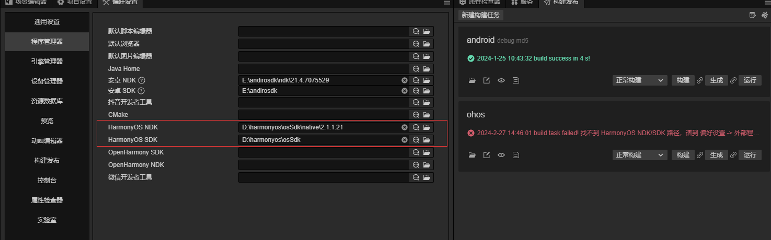Select 预览 in preferences sidebar
771x240 pixels.
(47, 121)
